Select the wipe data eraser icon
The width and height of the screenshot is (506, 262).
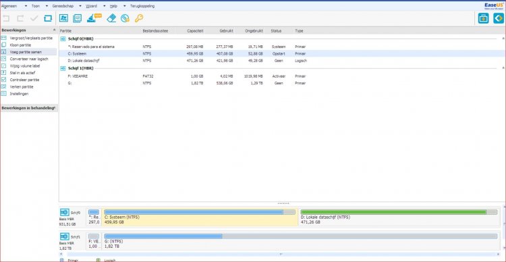coord(111,18)
